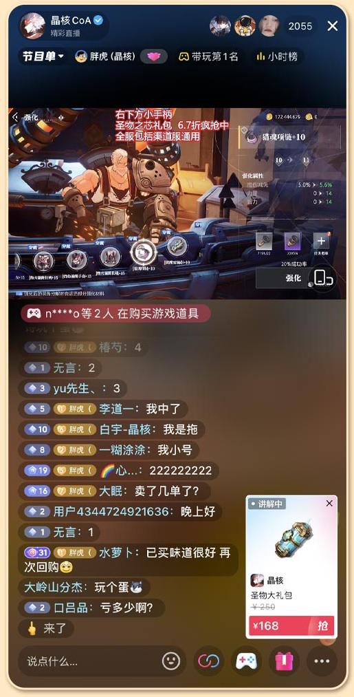Tap the phone rotate-screen icon on video
The image size is (354, 697).
(x=322, y=278)
